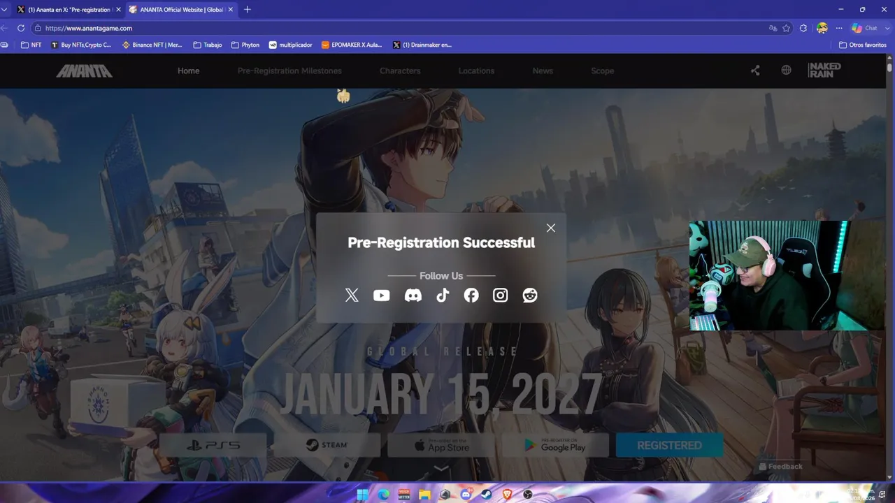Screen dimensions: 895x503
Task: Click the Google Play button
Action: 555,445
